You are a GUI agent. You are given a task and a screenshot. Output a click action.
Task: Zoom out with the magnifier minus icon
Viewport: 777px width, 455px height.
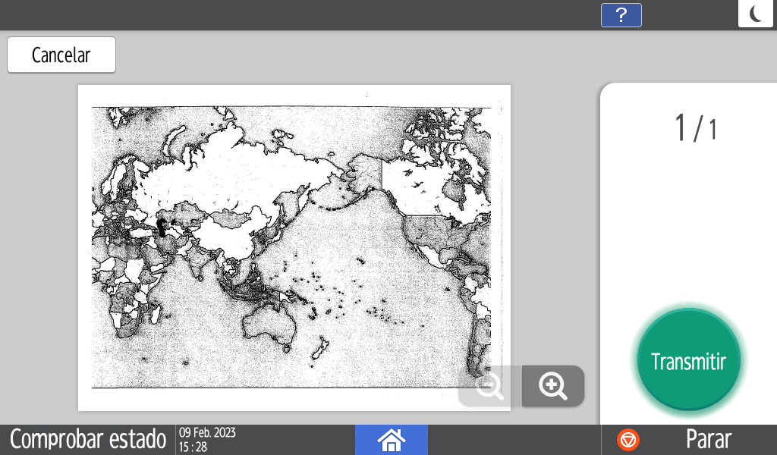tap(489, 386)
